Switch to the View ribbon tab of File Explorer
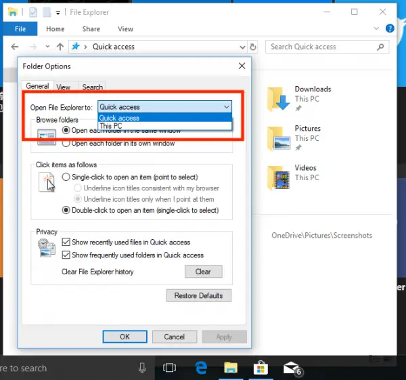The width and height of the screenshot is (406, 380). 126,28
